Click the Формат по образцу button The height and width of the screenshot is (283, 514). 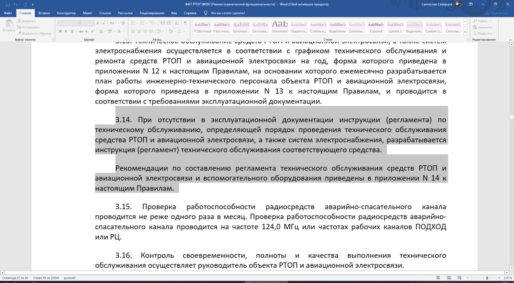[x=35, y=33]
